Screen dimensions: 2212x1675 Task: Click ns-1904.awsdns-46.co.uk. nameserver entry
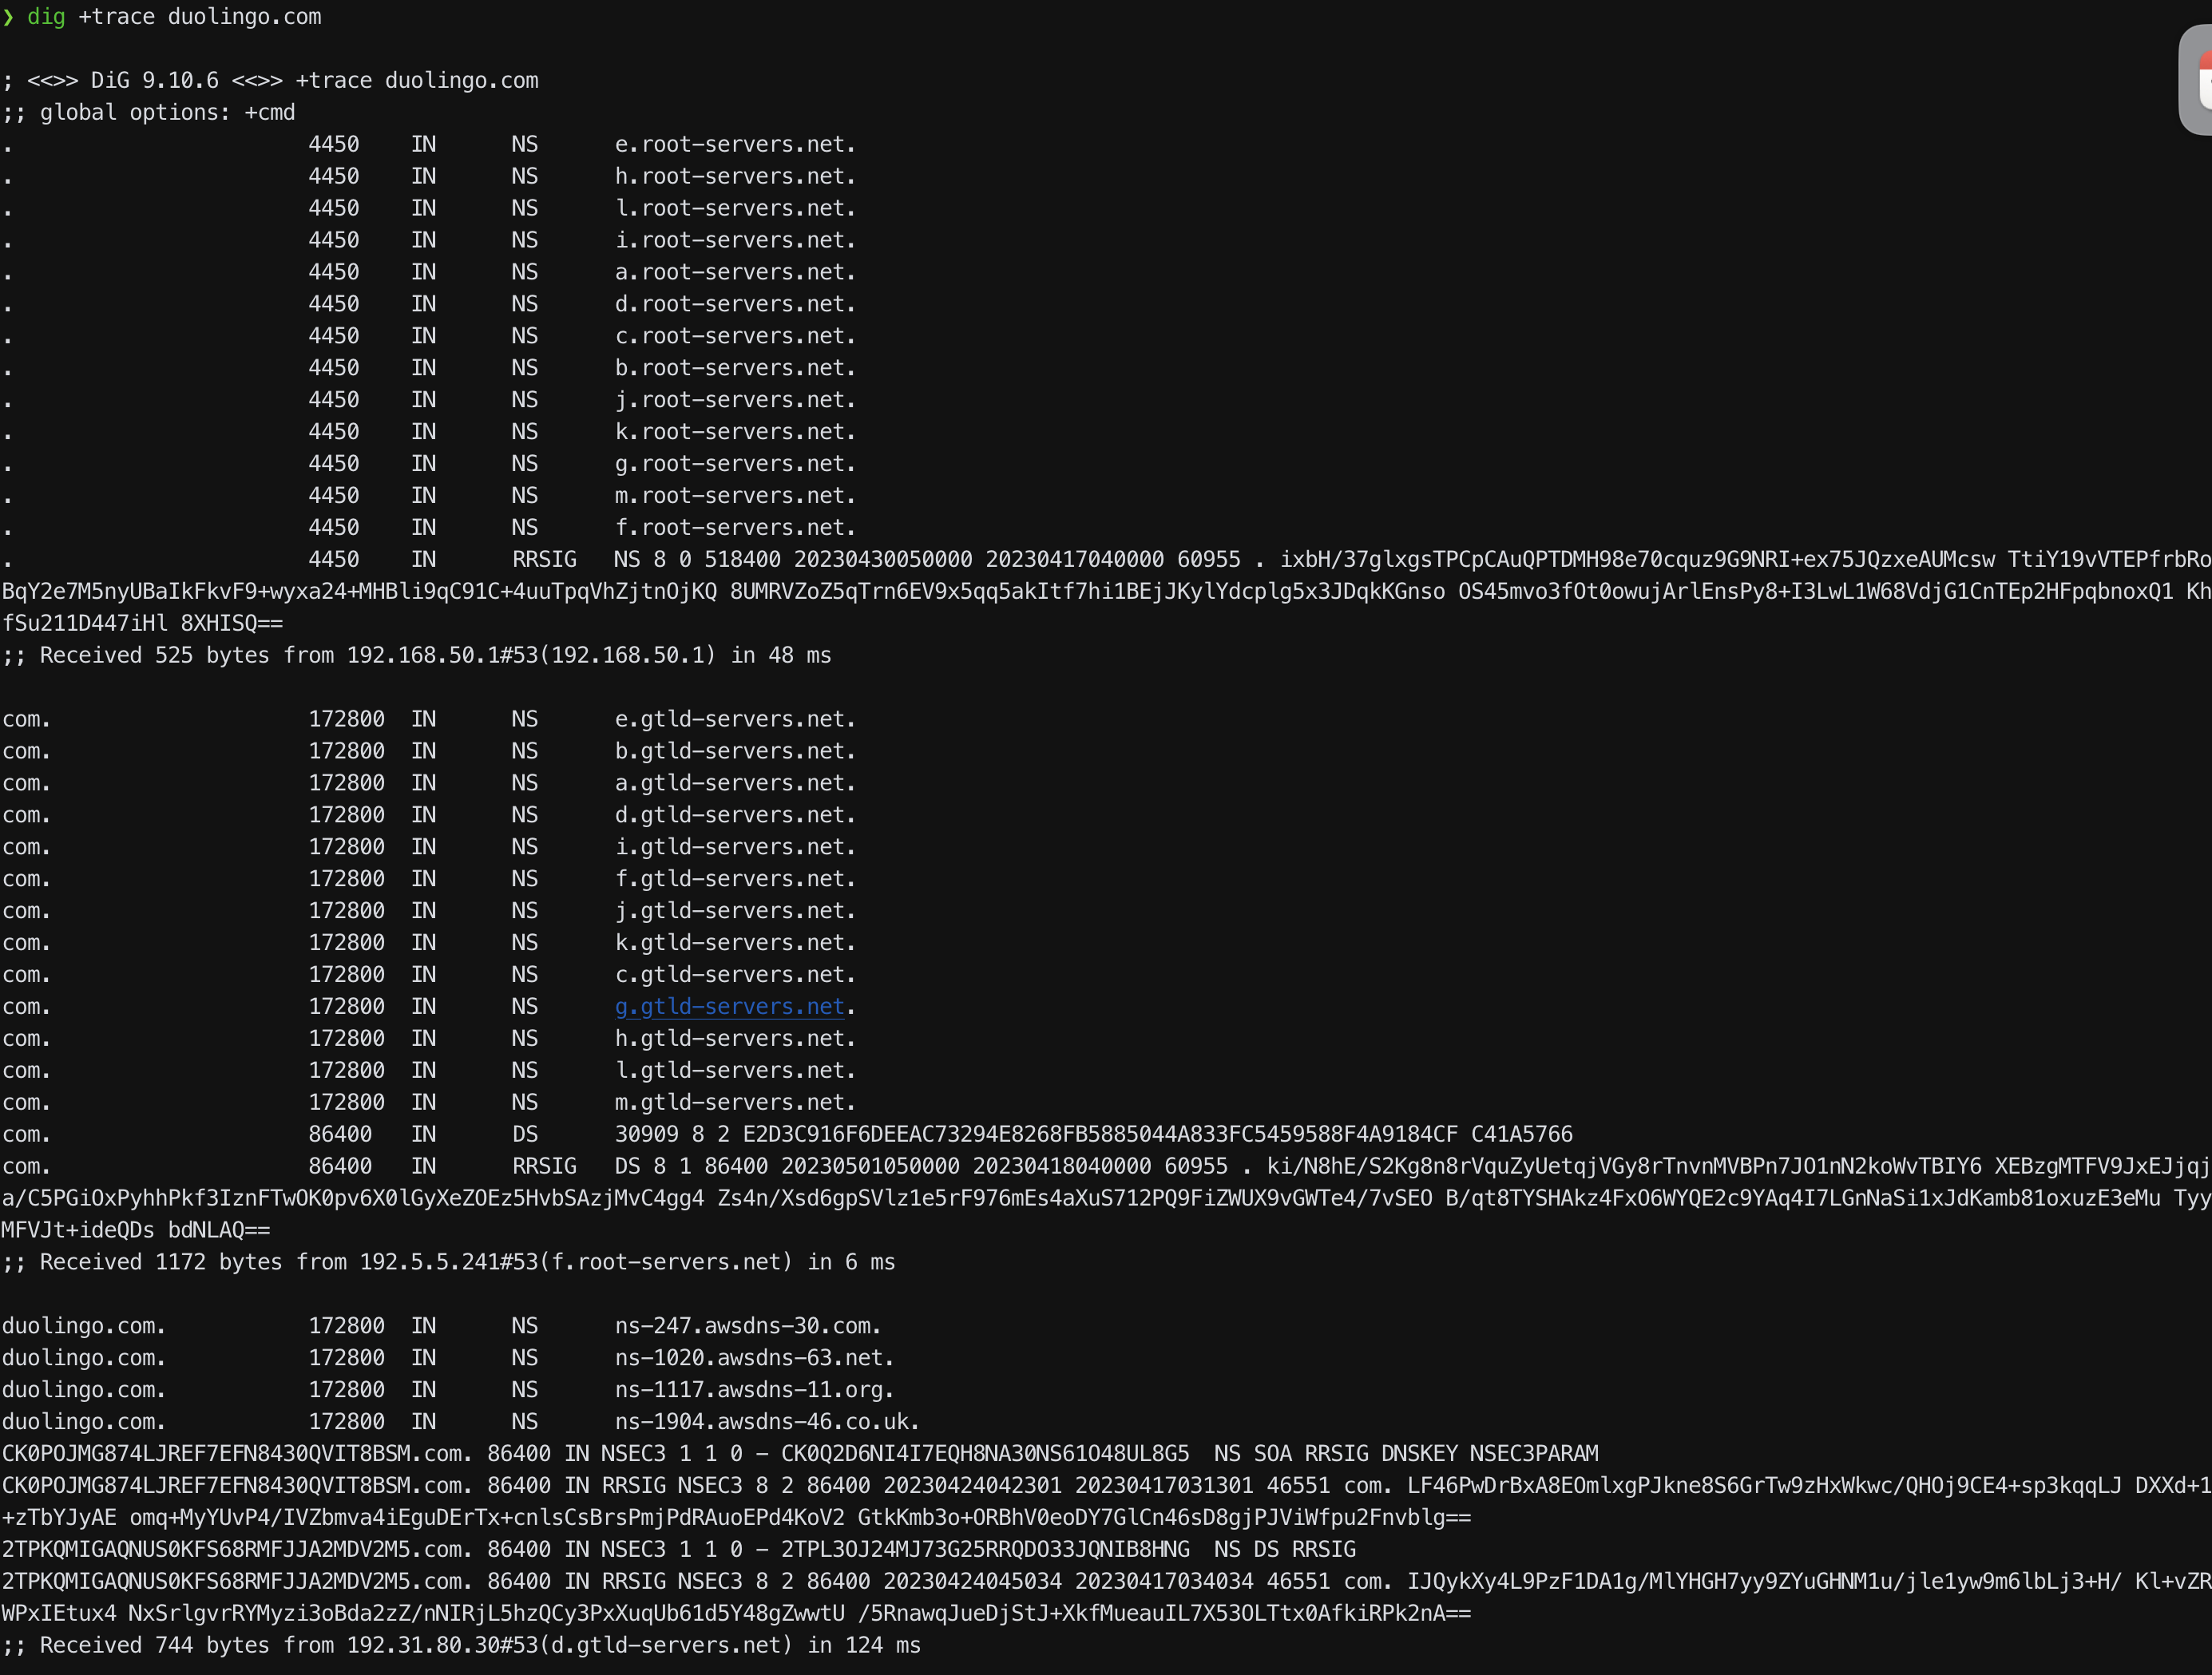tap(767, 1422)
